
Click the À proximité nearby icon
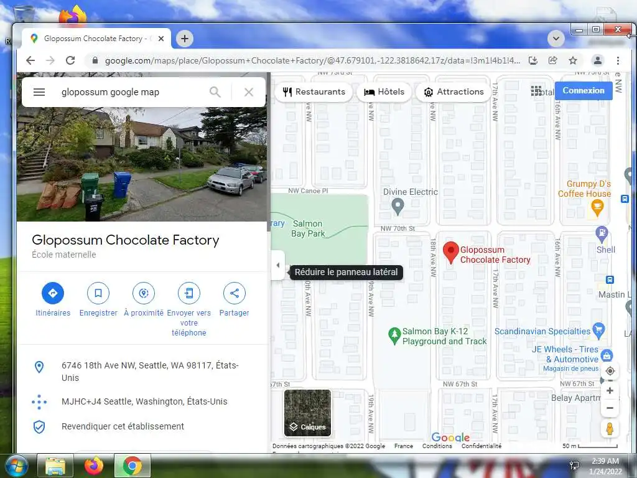pos(144,293)
